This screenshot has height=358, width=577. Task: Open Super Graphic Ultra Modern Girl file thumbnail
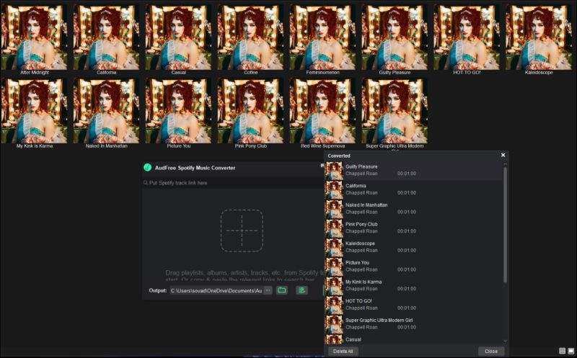click(x=395, y=111)
